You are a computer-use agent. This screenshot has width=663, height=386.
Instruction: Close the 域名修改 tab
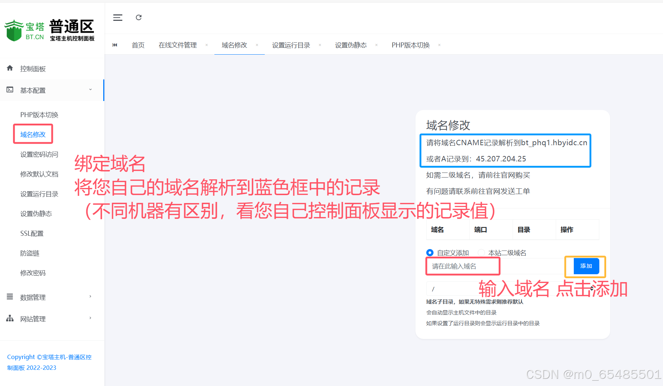point(257,45)
